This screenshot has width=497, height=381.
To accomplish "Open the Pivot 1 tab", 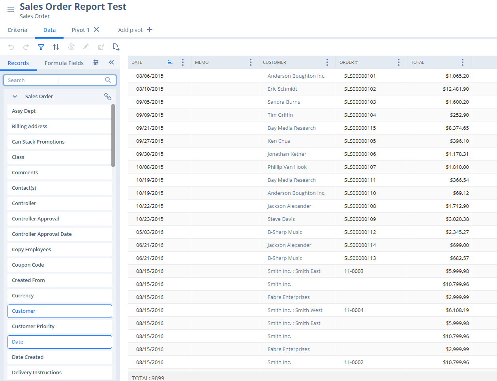I will click(81, 30).
